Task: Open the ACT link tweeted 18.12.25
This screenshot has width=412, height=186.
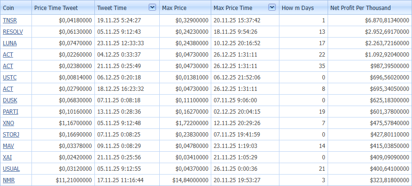Action: [8, 89]
